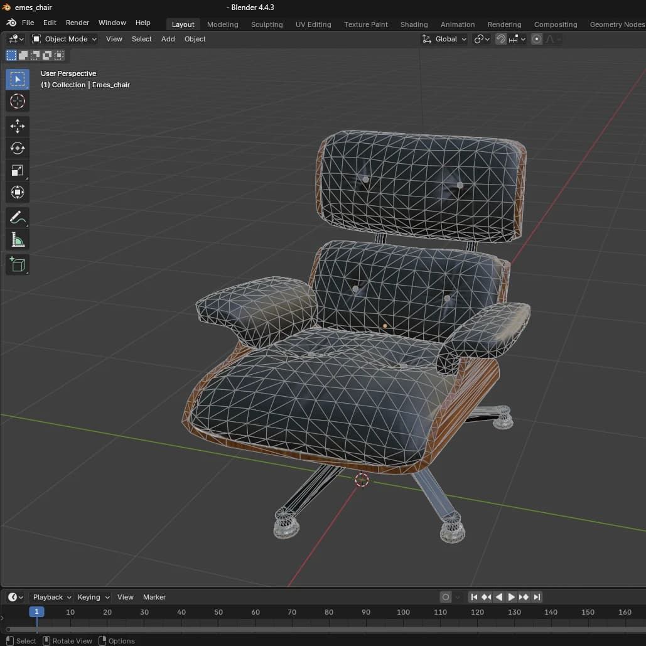
Task: Open the timeline View menu
Action: click(126, 597)
